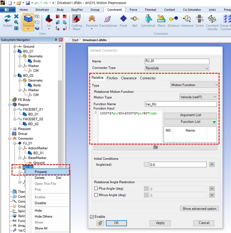Click the navigator scrollbar up arrow
Viewport: 231px width, 233px height.
(x=60, y=46)
